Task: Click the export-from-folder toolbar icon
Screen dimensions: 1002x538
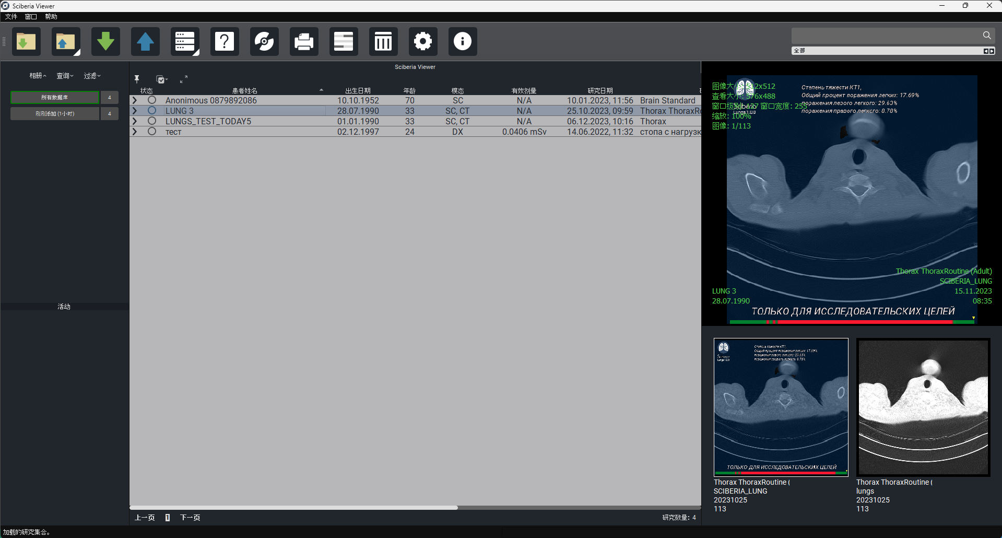Action: [66, 41]
